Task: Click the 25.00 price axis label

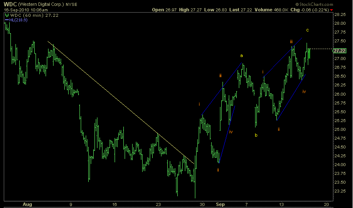Action: 340,129
